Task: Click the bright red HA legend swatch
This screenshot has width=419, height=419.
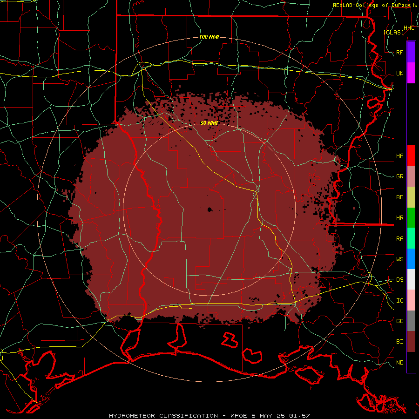Action: coord(411,155)
